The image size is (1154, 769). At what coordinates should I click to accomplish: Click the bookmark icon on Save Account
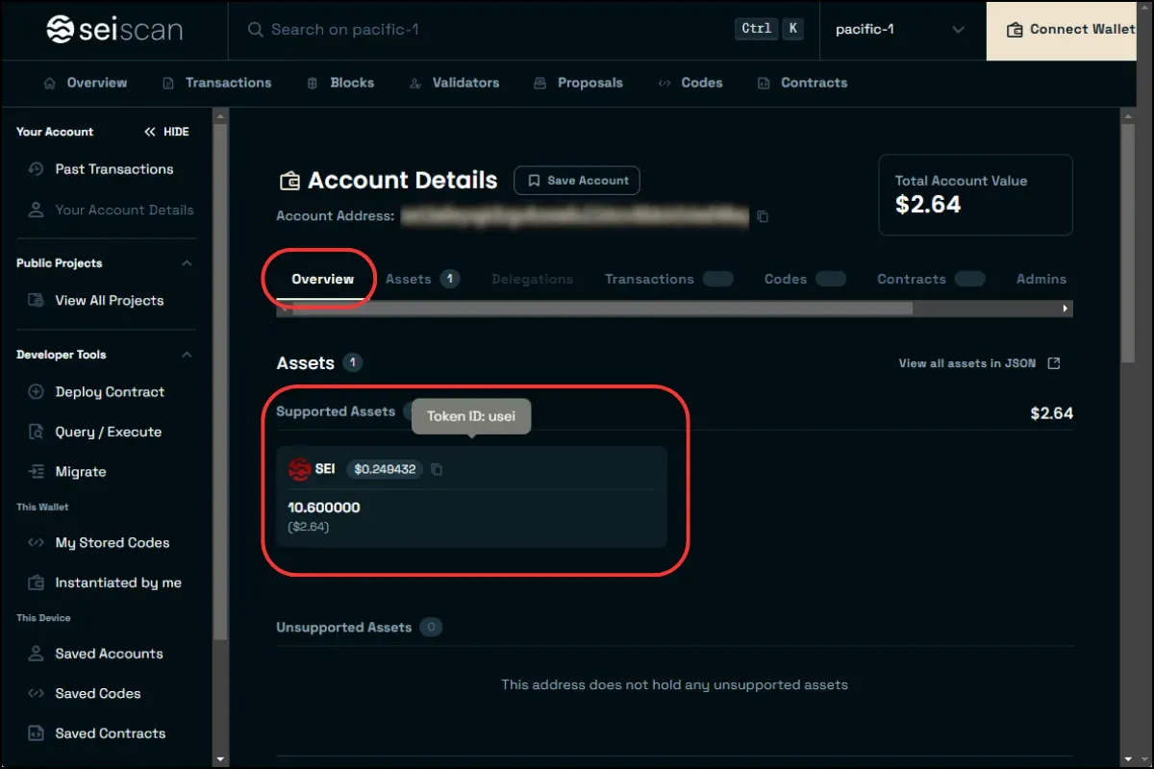pyautogui.click(x=535, y=181)
